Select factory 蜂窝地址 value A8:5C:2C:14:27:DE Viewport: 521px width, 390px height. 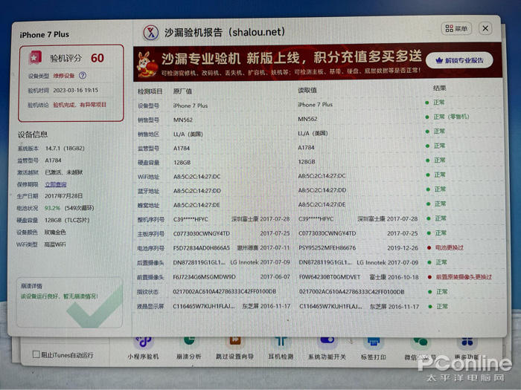(196, 205)
